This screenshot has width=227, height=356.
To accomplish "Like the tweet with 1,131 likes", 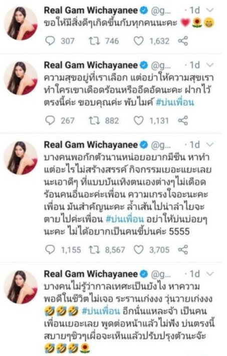I will click(x=138, y=121).
